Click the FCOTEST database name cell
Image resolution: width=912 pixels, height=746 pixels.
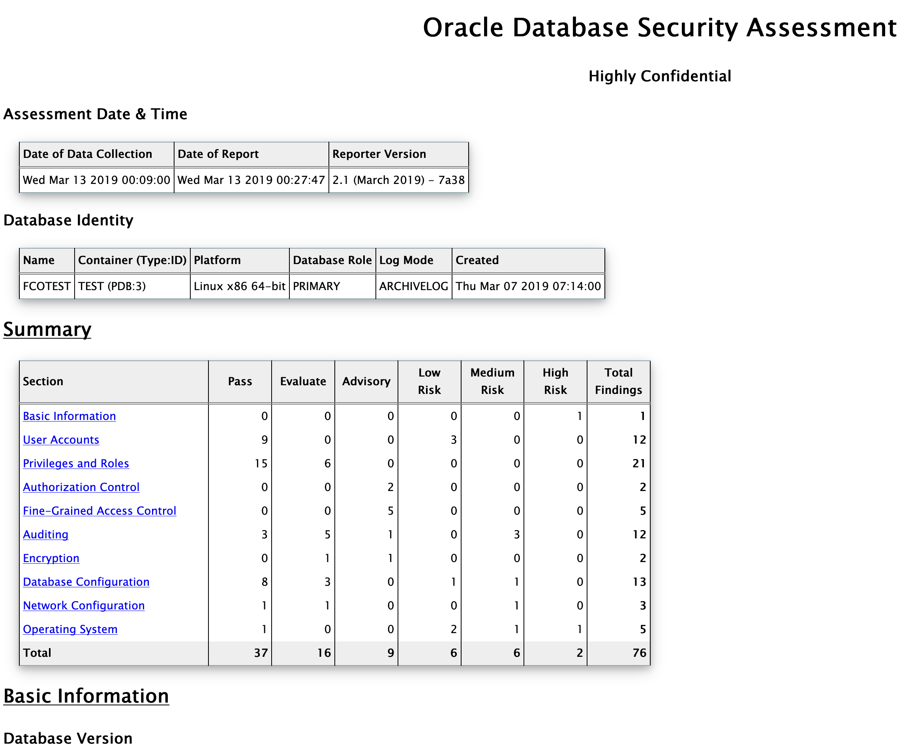[47, 286]
